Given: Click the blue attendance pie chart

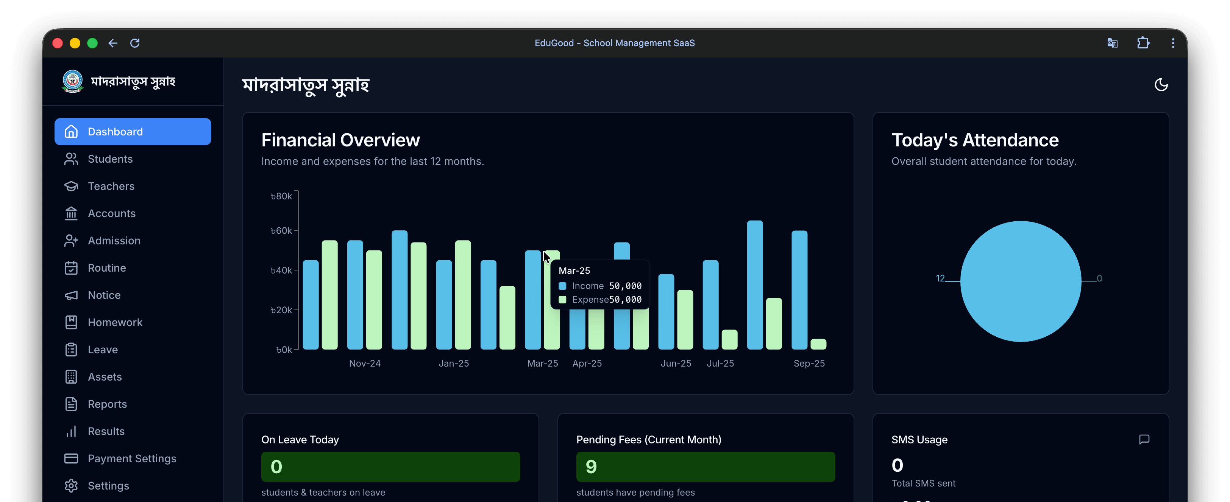Looking at the screenshot, I should click(x=1020, y=281).
